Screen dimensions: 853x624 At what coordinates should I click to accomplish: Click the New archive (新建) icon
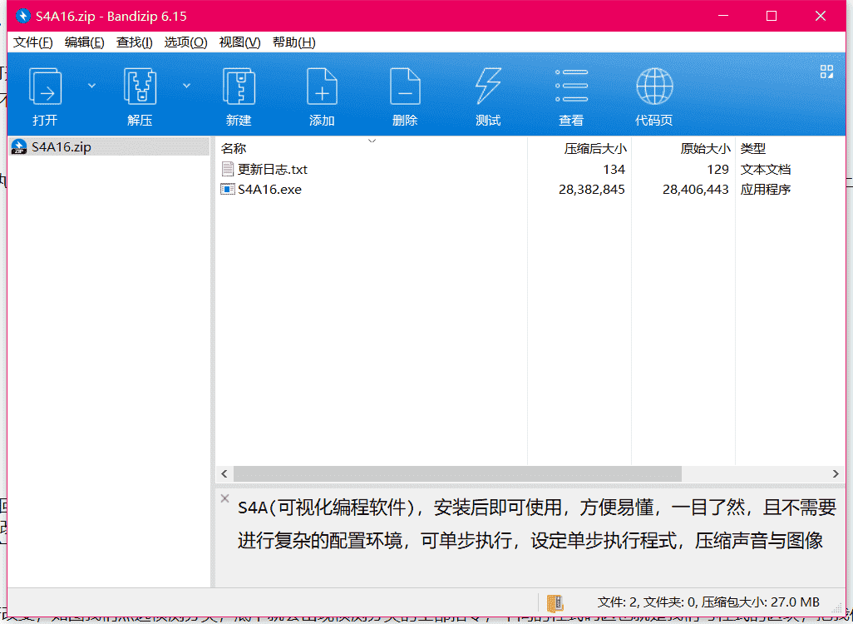pos(239,86)
